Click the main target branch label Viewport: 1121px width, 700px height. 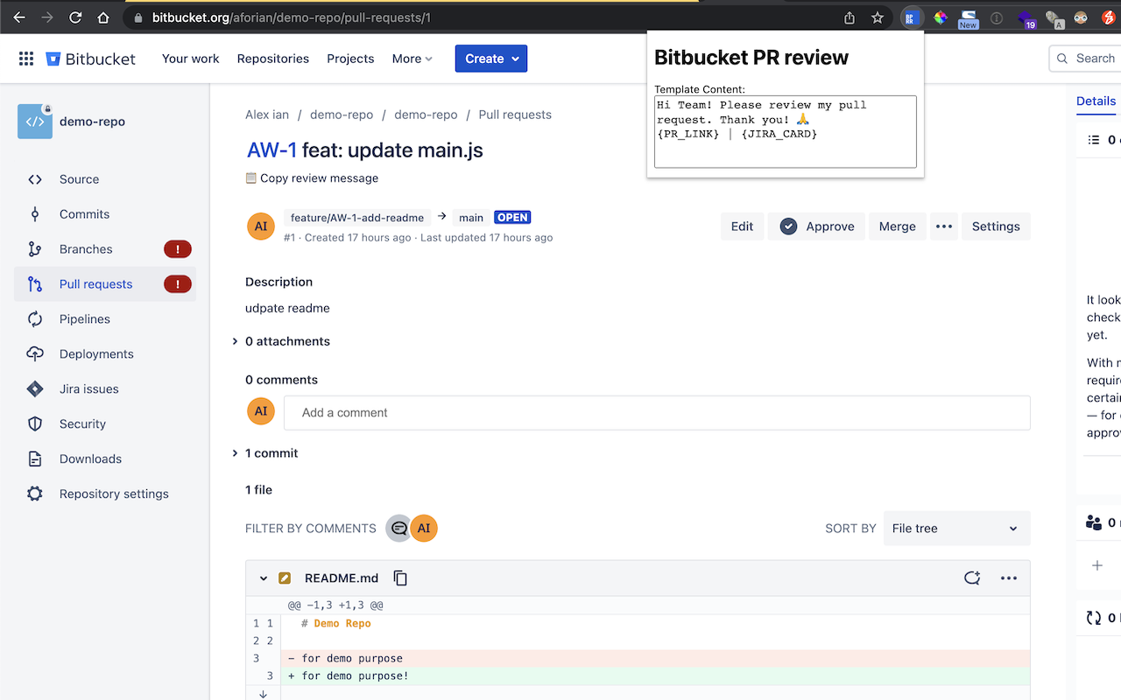[x=471, y=218]
